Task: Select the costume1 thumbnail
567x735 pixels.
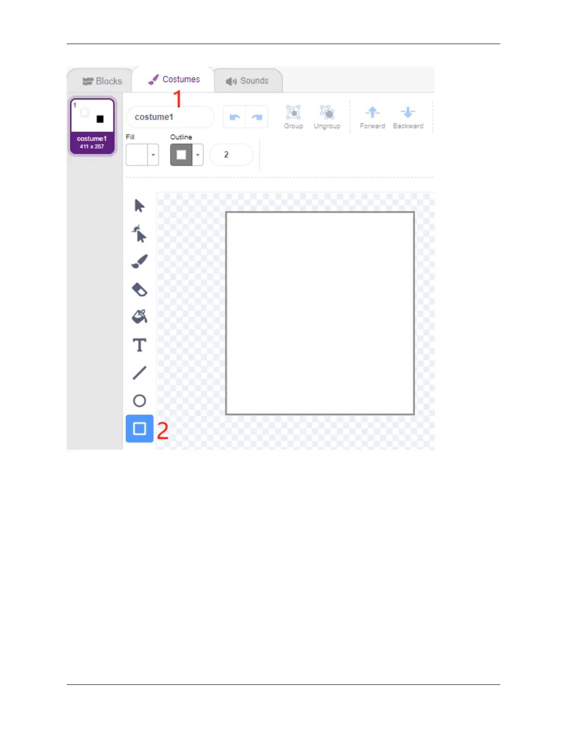Action: [x=92, y=126]
